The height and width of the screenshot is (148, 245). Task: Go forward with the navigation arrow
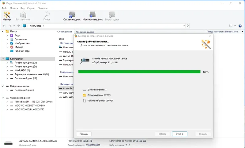(x=10, y=26)
